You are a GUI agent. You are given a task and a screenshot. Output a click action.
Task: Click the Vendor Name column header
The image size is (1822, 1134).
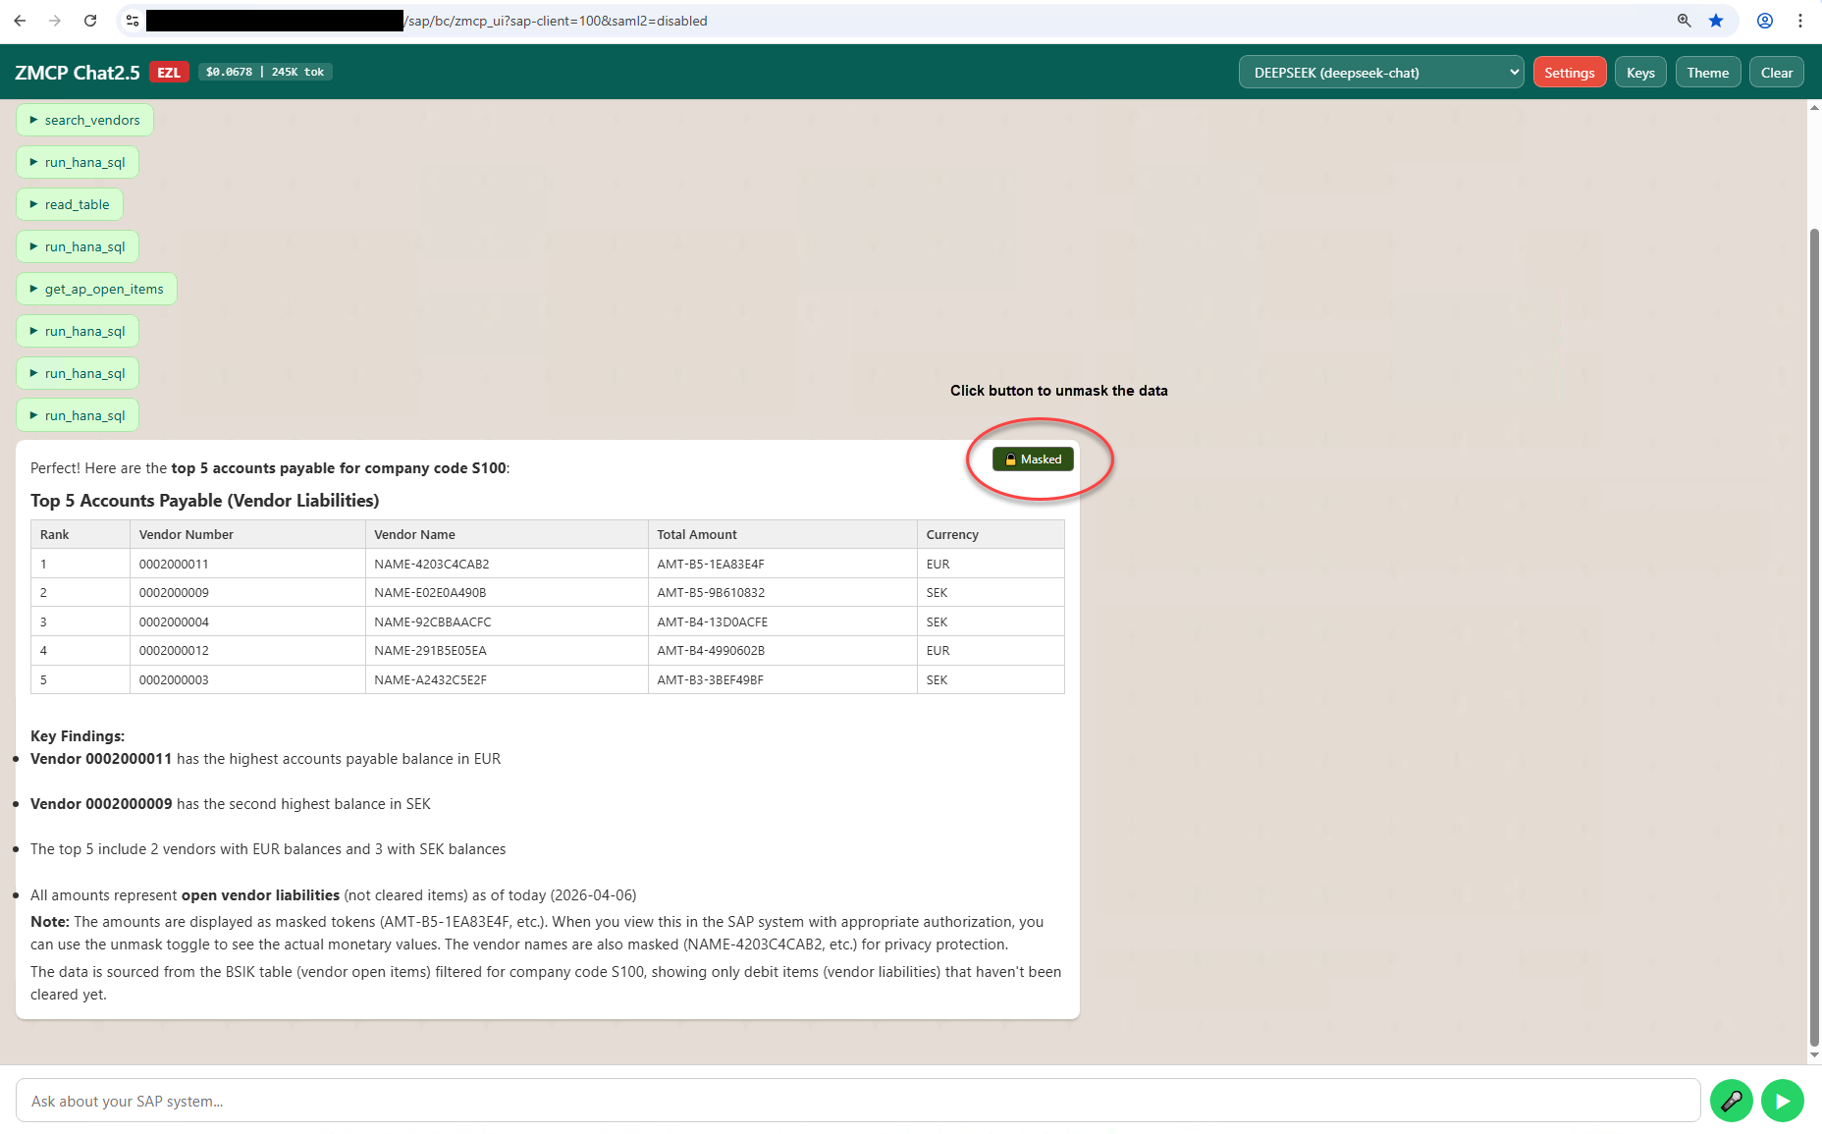[507, 534]
